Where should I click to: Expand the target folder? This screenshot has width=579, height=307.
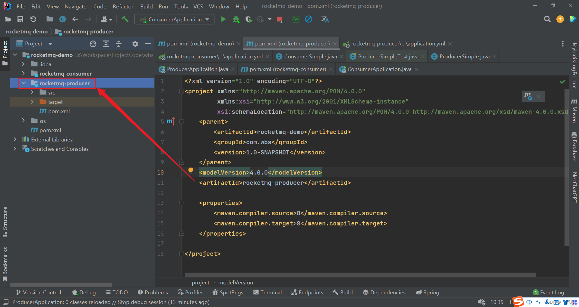click(32, 102)
